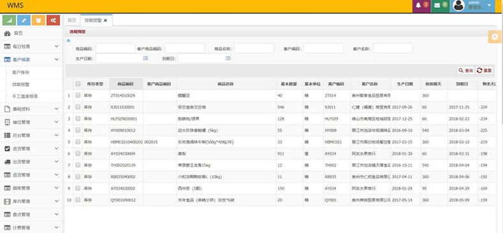Viewport: 503px width, 233px height.
Task: Expand the 进货管理 menu chevron
Action: point(57,149)
